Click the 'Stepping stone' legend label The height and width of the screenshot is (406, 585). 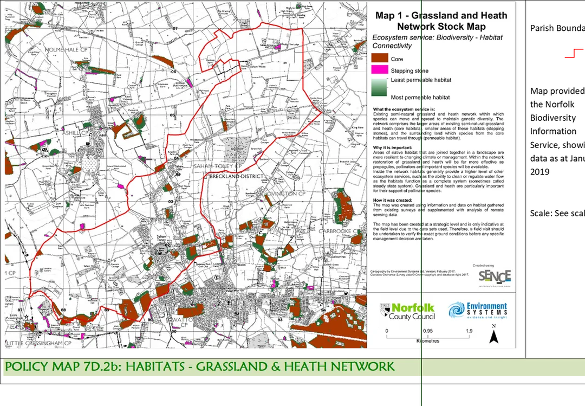pos(409,70)
